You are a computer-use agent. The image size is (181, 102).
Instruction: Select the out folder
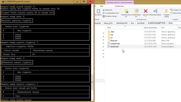(112, 35)
